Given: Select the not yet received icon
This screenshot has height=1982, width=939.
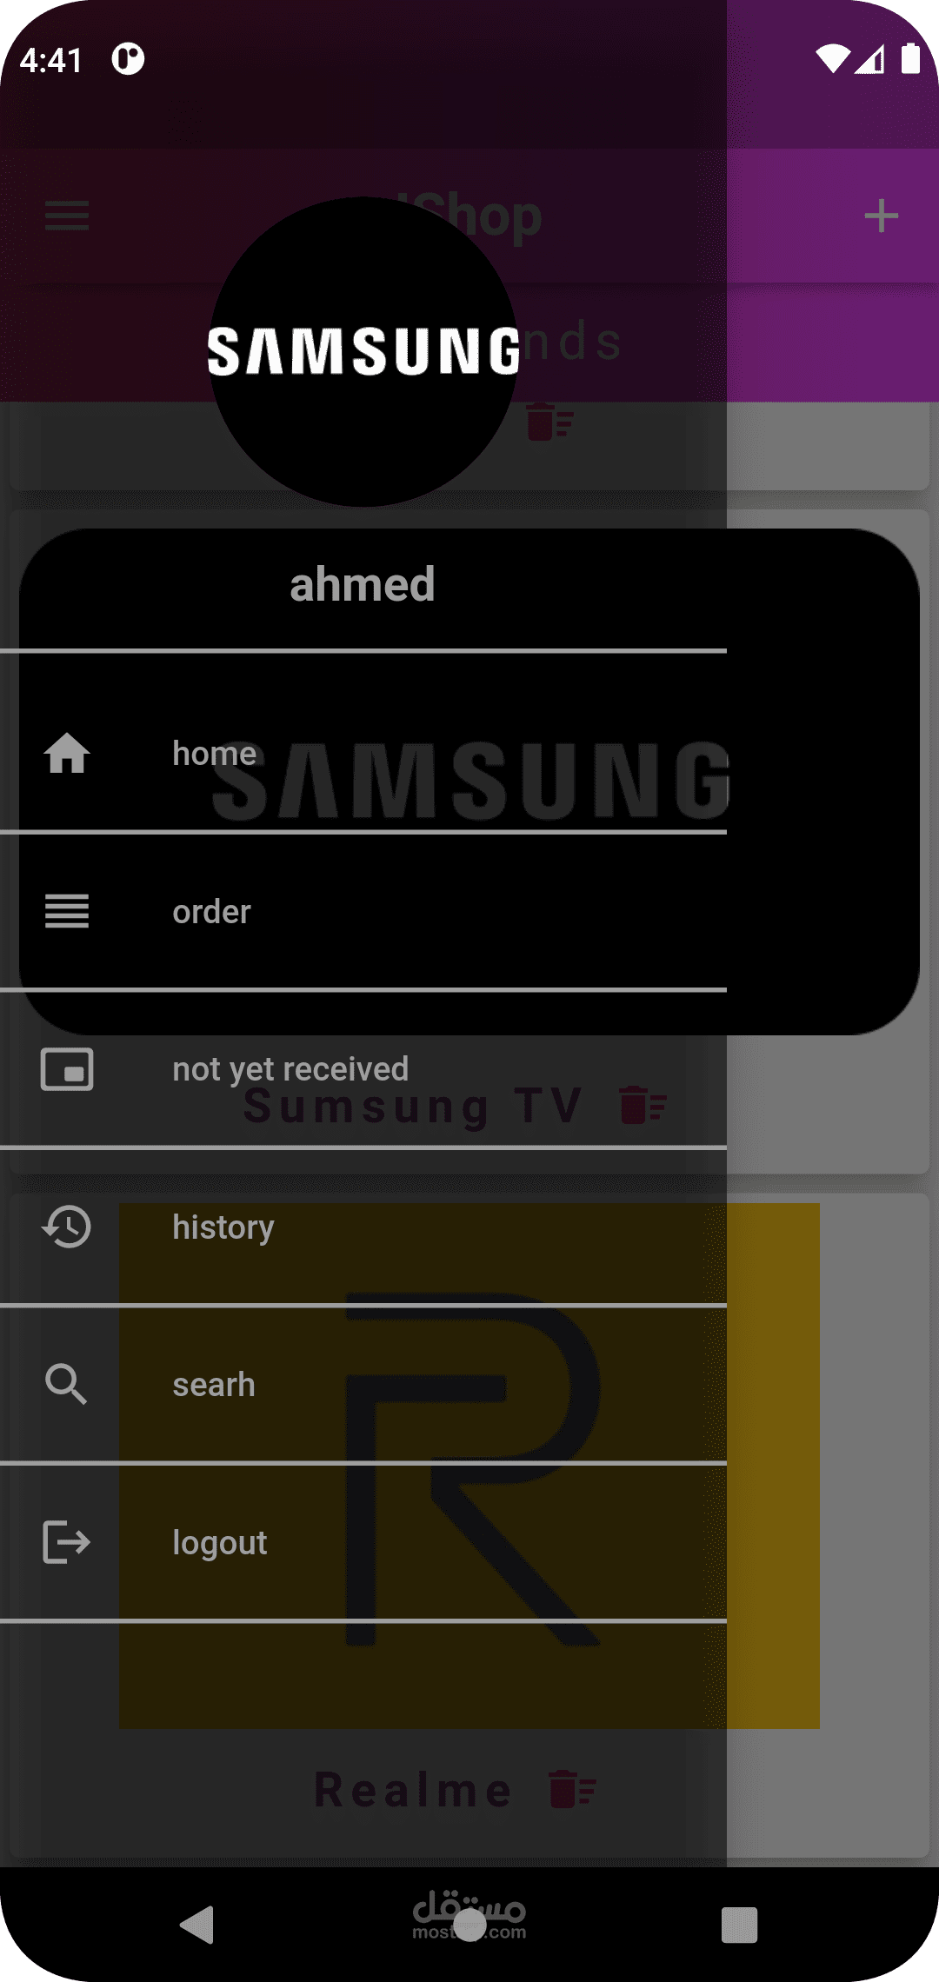Looking at the screenshot, I should 67,1069.
